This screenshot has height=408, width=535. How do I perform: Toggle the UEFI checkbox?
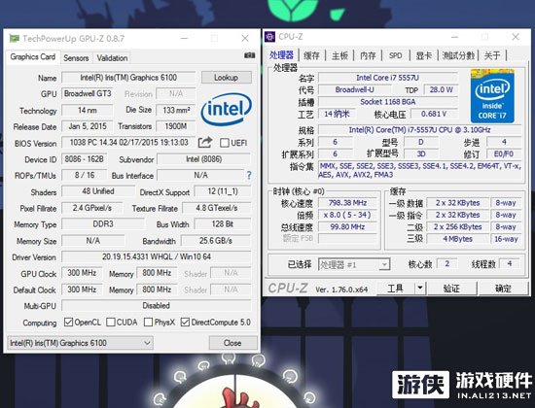click(x=224, y=143)
